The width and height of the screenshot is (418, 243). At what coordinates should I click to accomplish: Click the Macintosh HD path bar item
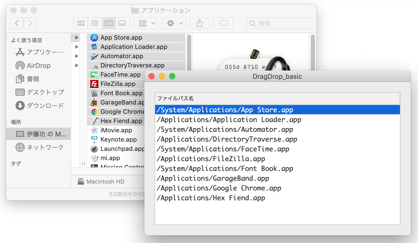(101, 181)
